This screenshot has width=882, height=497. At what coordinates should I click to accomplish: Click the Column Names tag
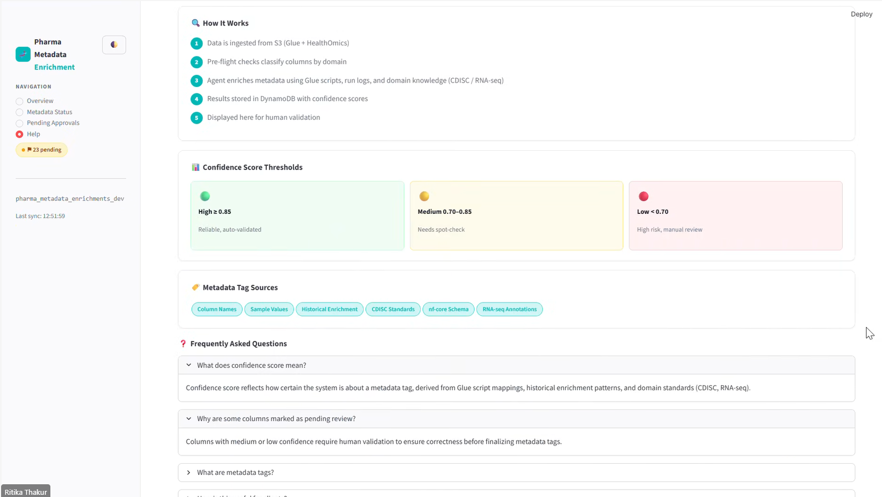pos(217,309)
